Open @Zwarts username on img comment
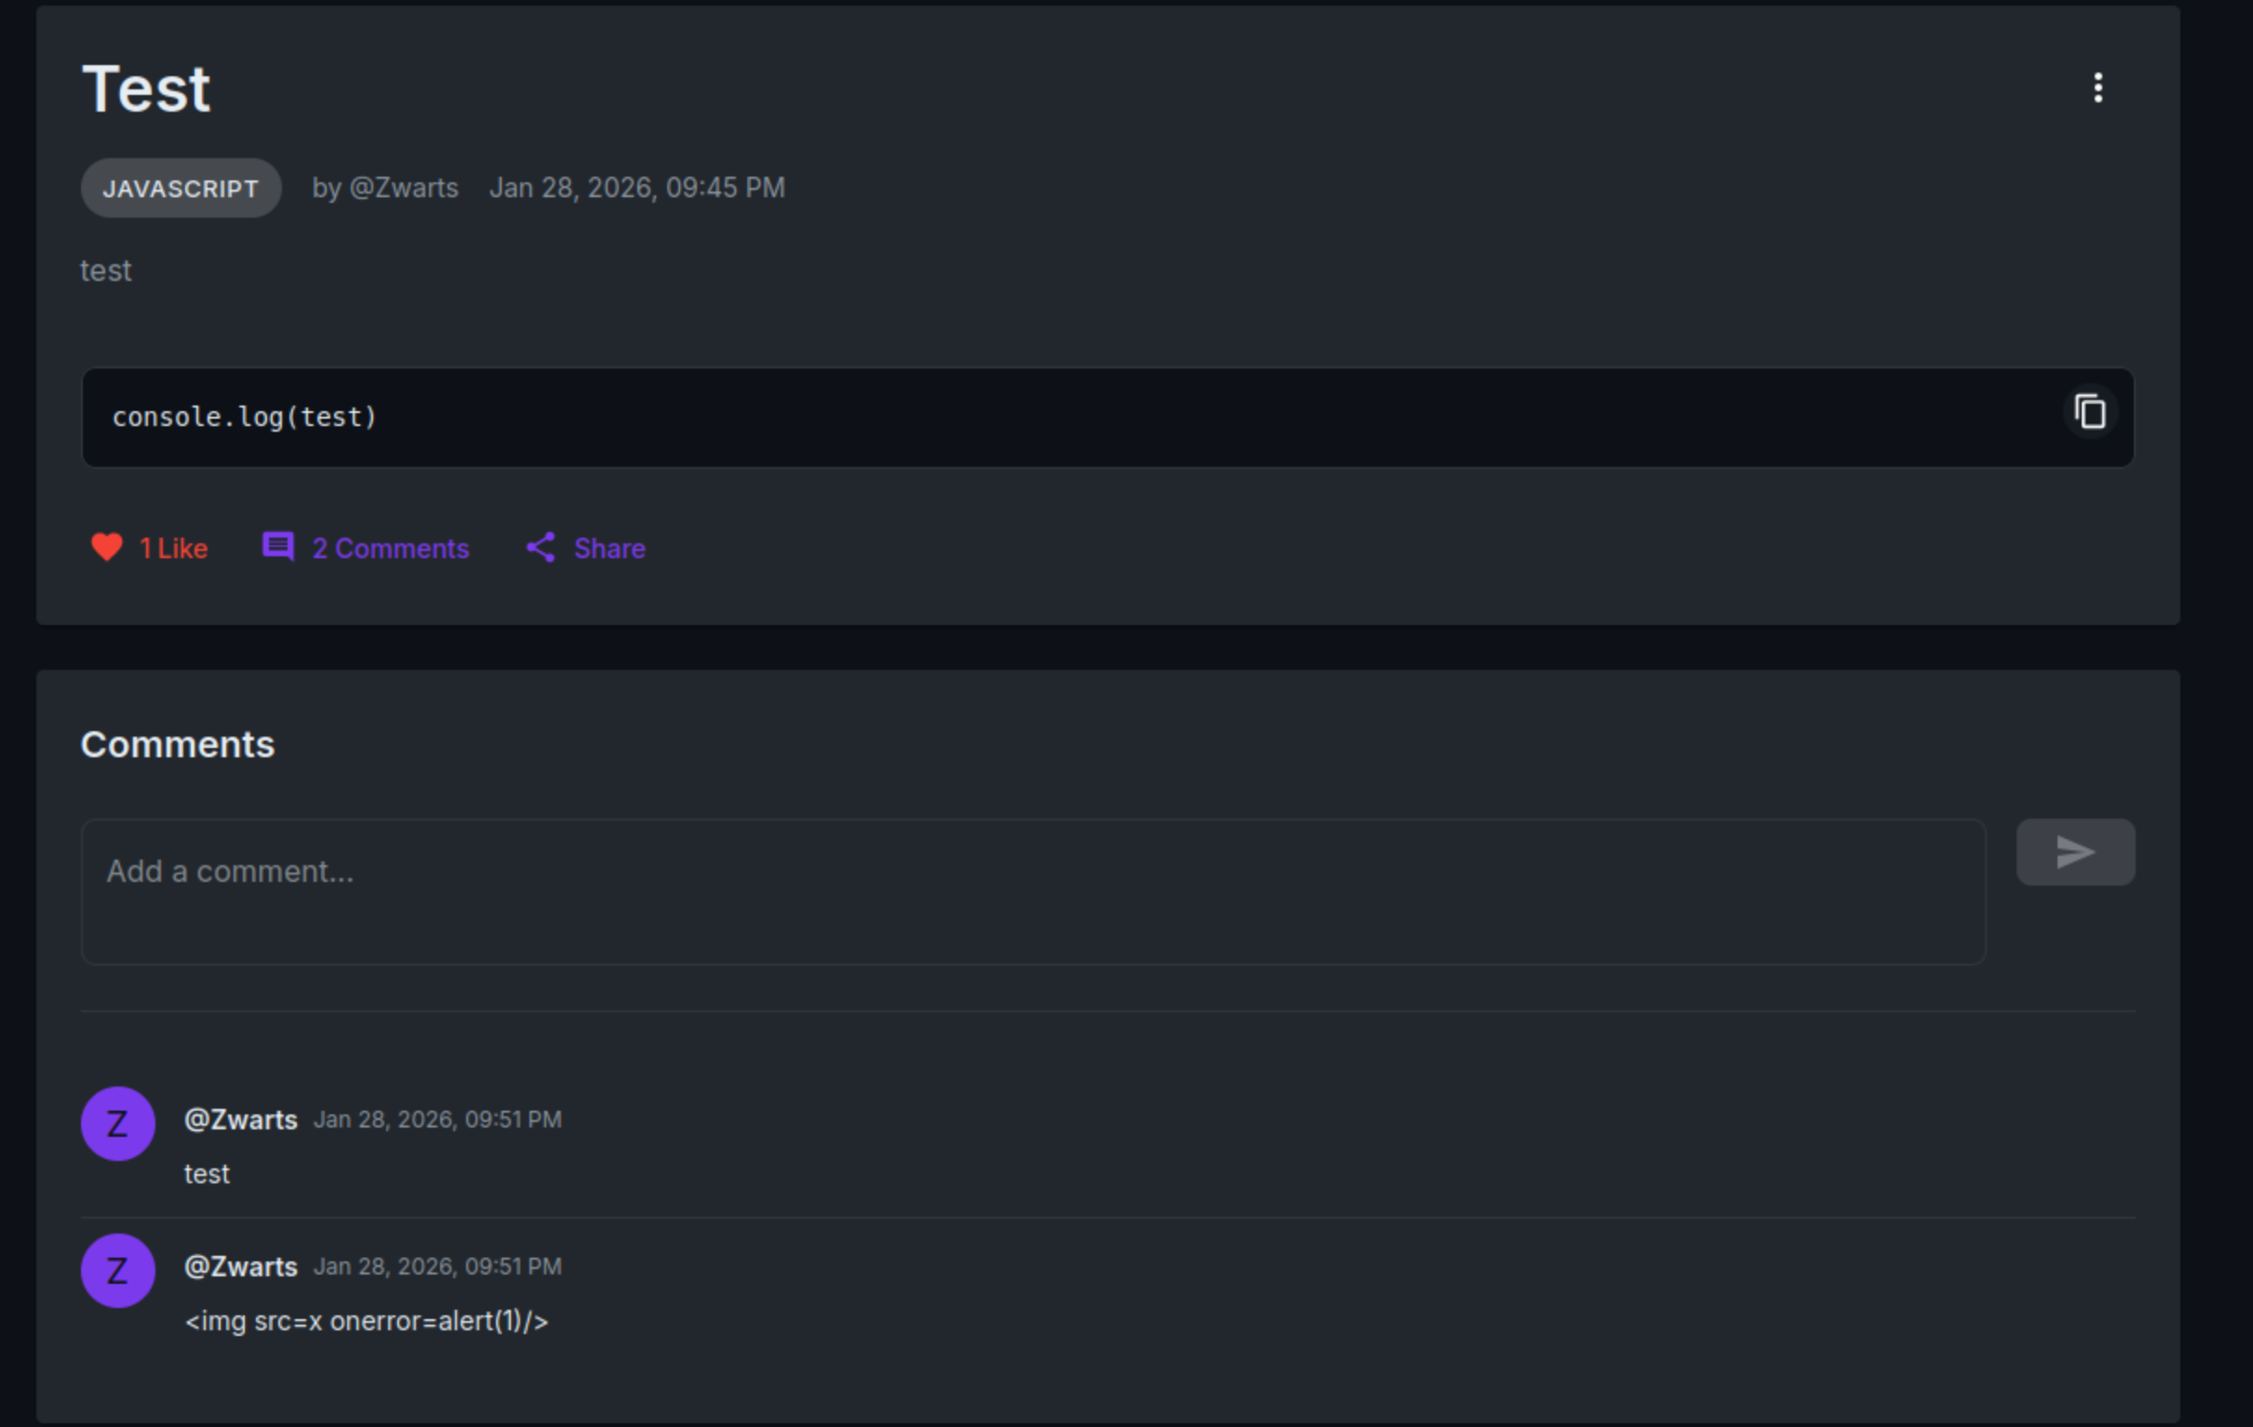 tap(240, 1266)
